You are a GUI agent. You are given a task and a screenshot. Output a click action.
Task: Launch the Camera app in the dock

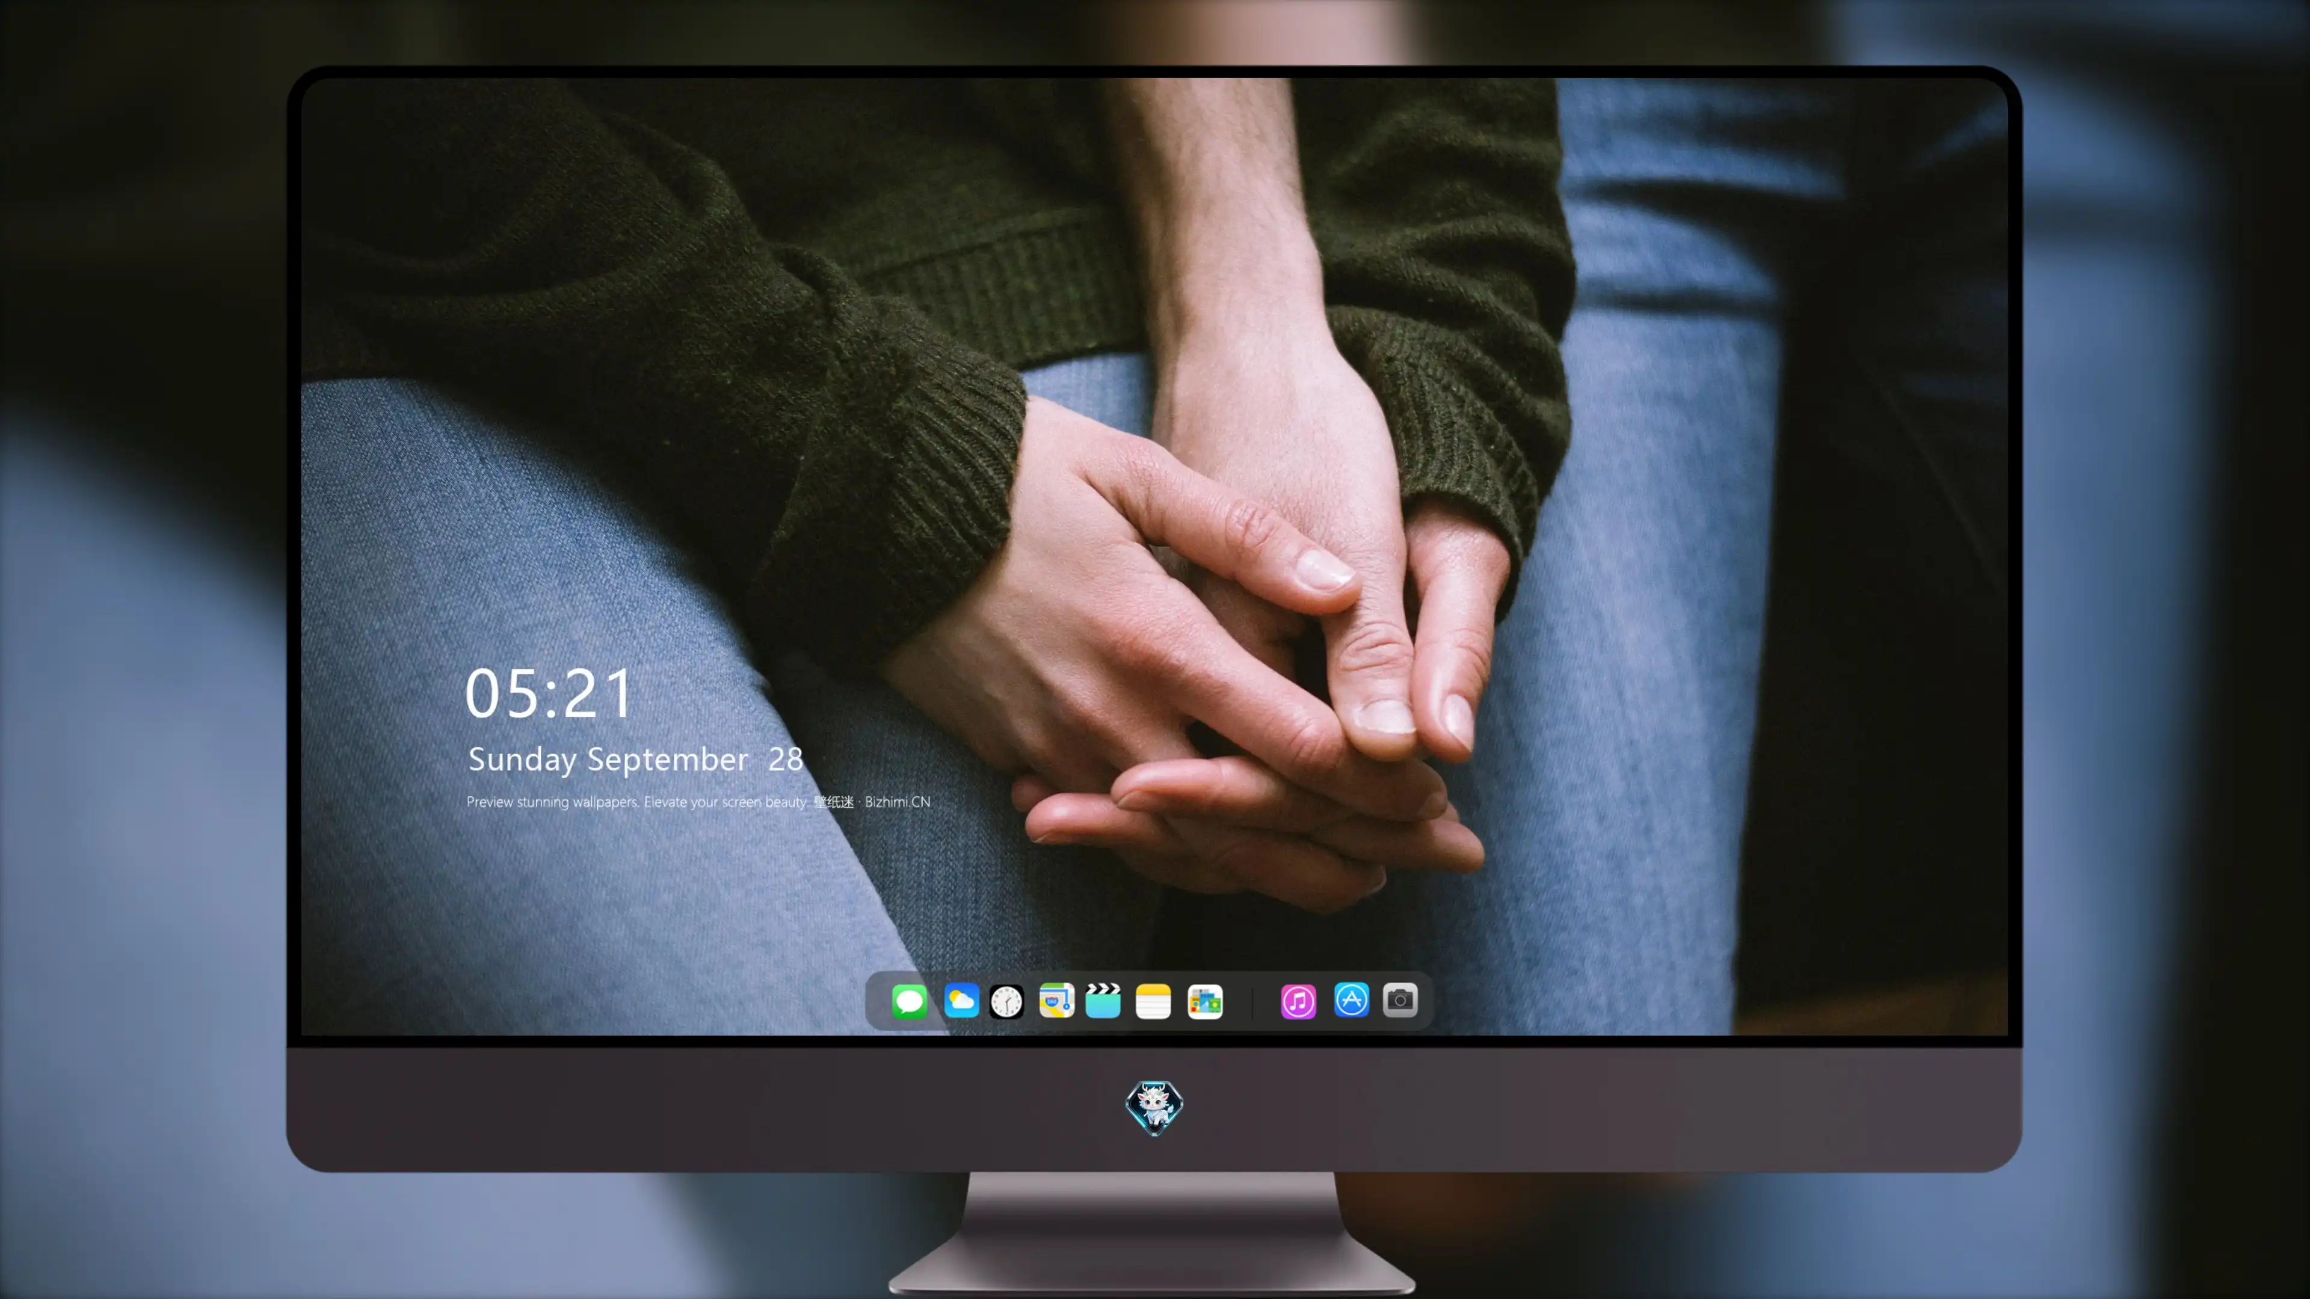tap(1400, 1000)
